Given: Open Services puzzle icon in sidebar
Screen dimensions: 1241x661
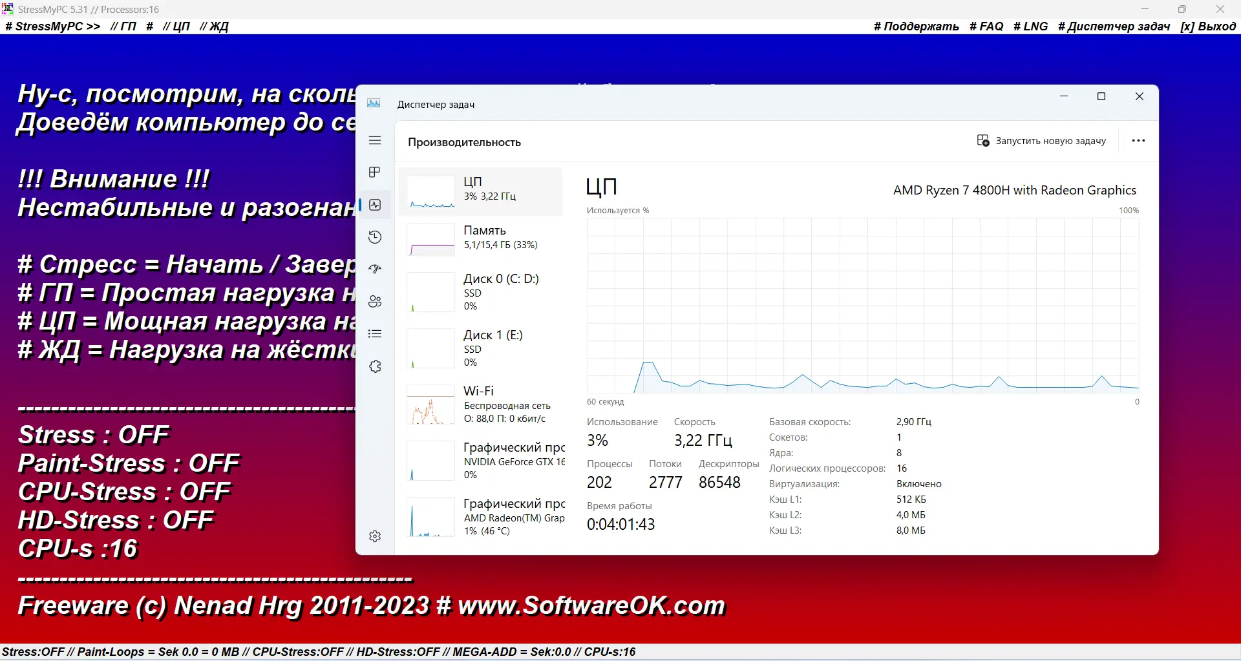Looking at the screenshot, I should click(375, 366).
